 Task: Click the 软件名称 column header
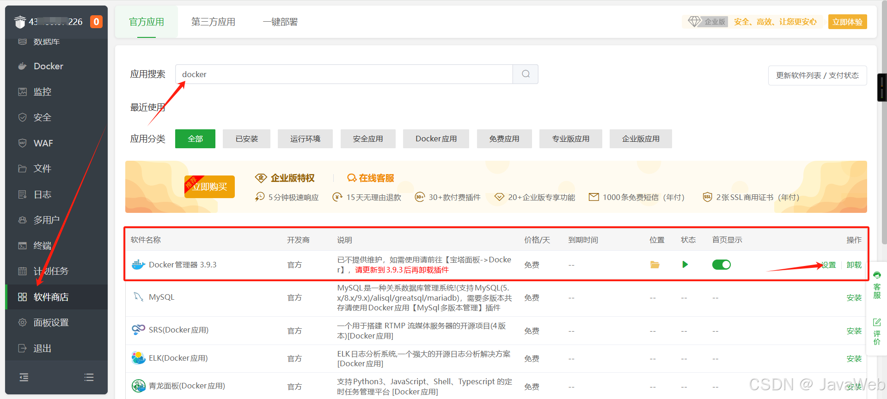[146, 240]
